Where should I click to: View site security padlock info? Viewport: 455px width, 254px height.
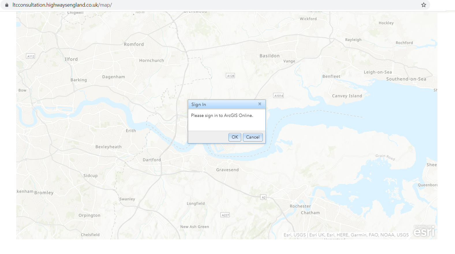[x=7, y=5]
